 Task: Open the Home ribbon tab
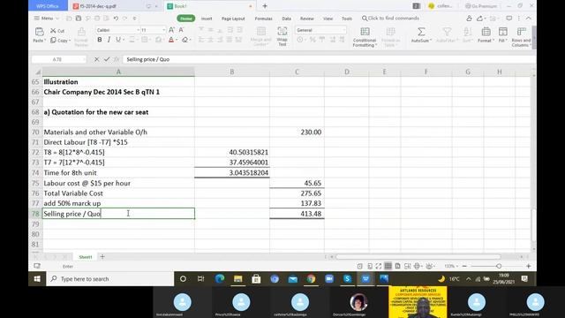(x=186, y=19)
